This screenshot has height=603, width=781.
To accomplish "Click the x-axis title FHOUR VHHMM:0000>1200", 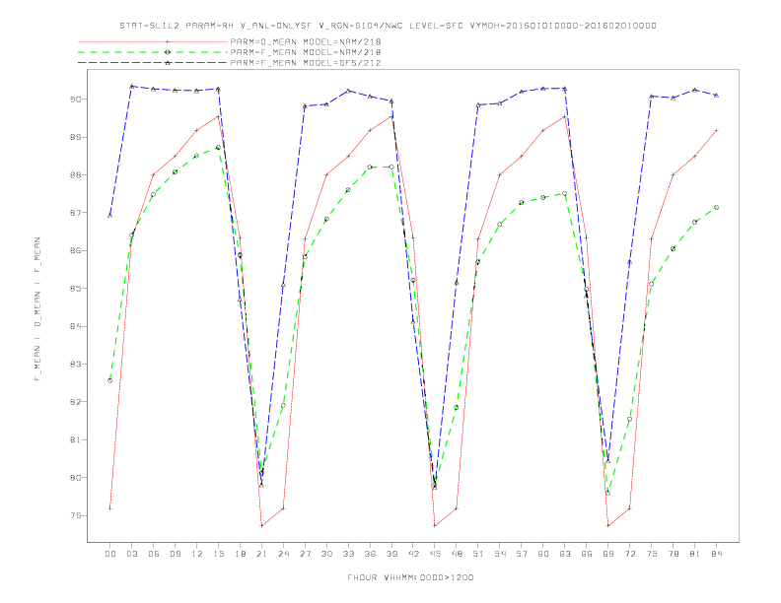I will (x=410, y=577).
